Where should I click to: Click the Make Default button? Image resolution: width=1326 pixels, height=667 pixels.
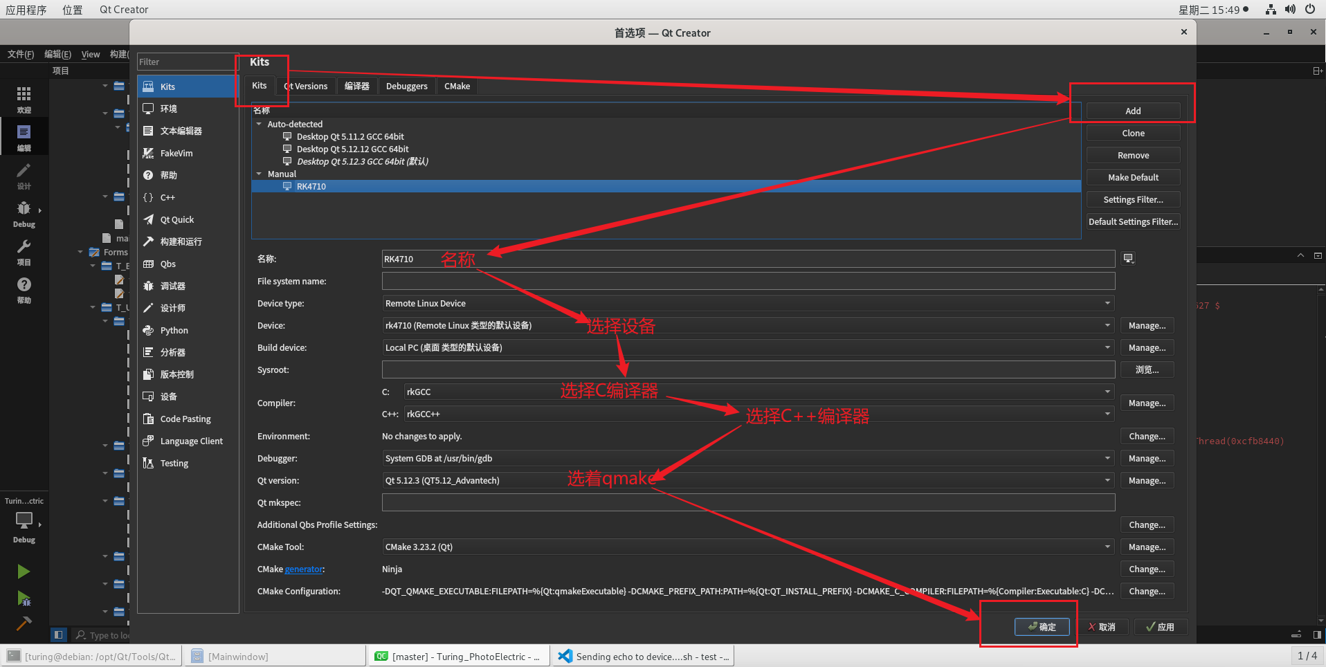(1133, 177)
